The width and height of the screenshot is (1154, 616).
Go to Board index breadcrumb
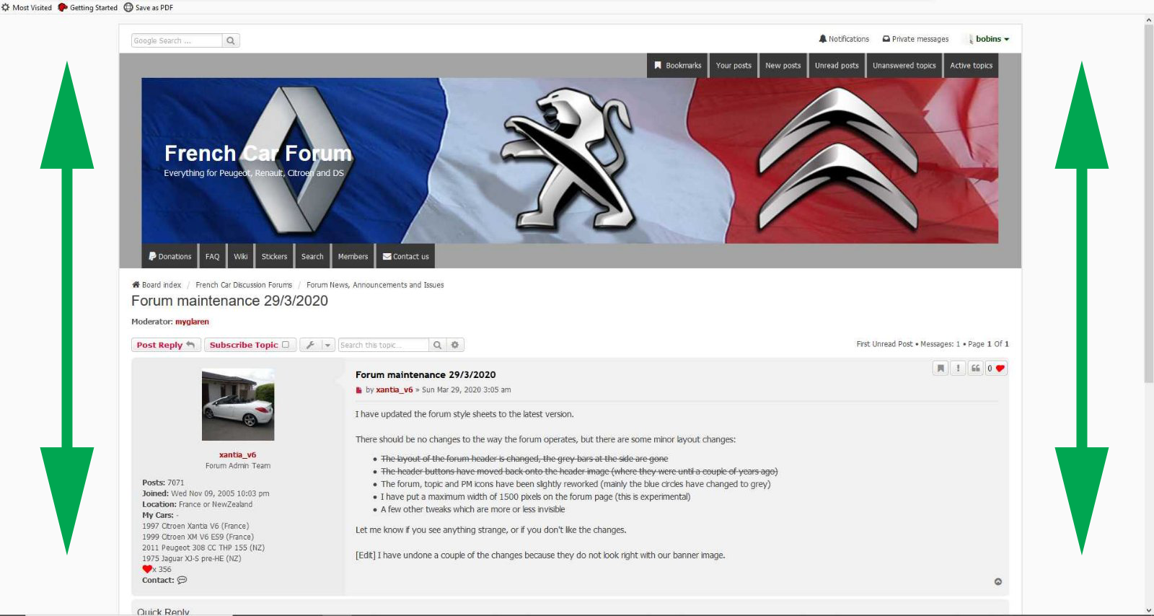coord(157,285)
